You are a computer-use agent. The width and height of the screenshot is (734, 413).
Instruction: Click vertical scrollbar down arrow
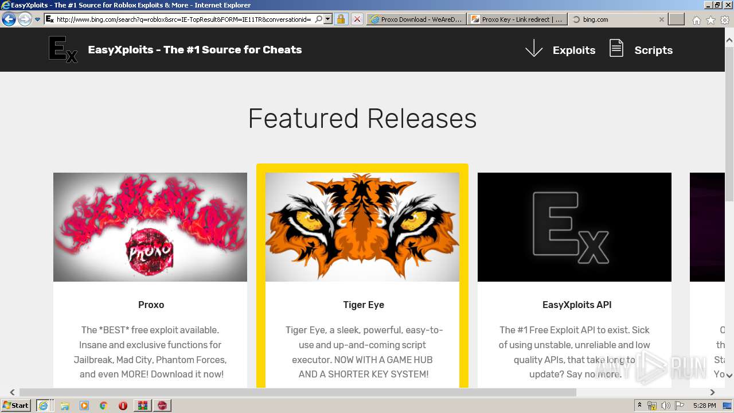(729, 375)
